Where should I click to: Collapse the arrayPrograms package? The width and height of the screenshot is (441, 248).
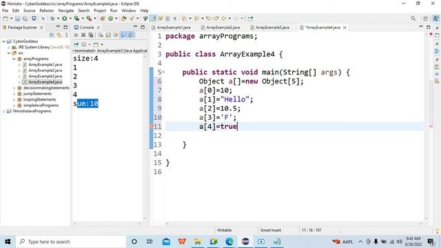pos(14,59)
